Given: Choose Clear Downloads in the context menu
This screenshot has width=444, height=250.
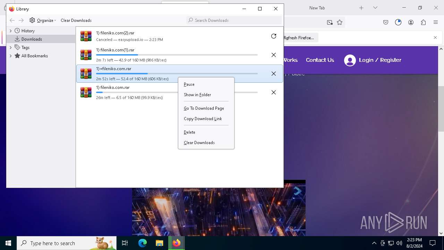Looking at the screenshot, I should pyautogui.click(x=206, y=143).
